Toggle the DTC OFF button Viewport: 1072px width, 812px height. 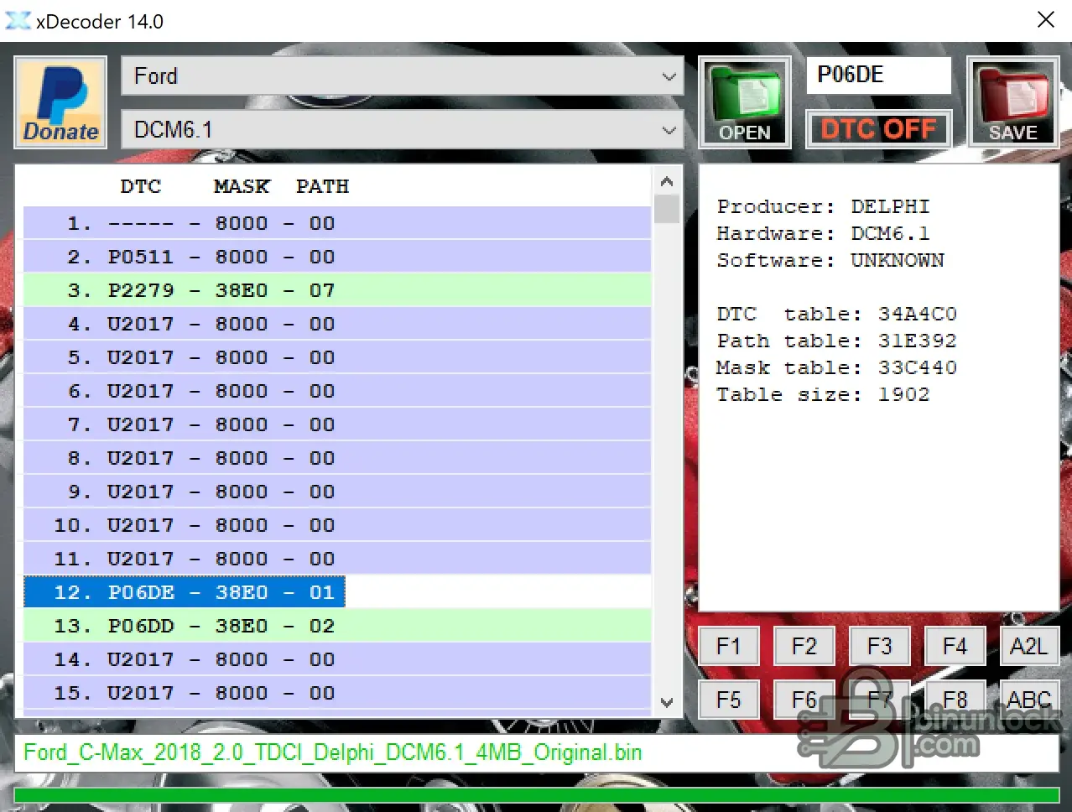click(878, 129)
